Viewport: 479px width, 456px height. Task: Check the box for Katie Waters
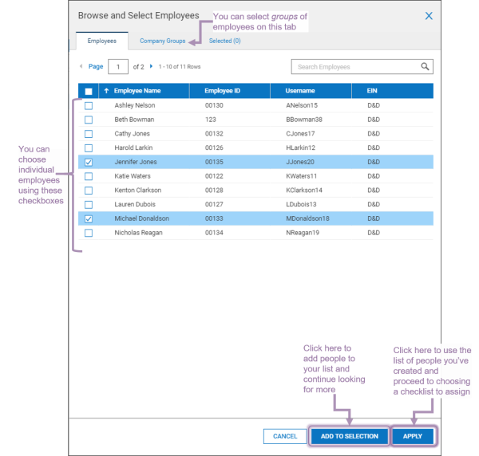click(89, 176)
